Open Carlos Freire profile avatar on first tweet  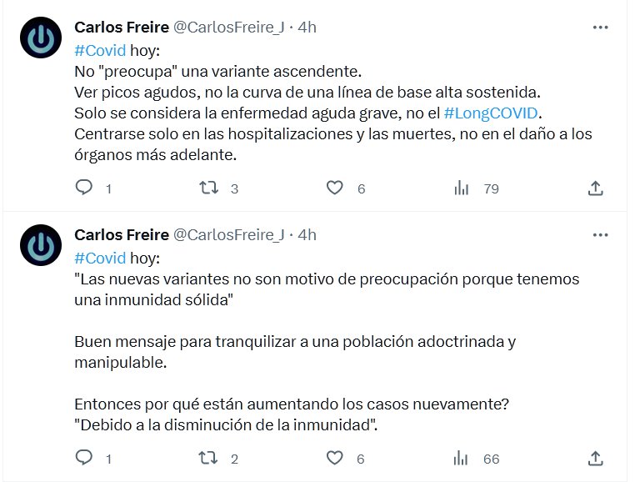[x=39, y=38]
